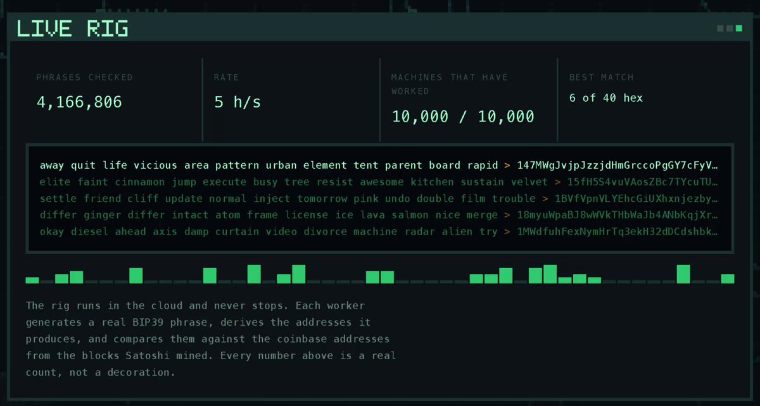Select the "RATE" stat label
Viewport: 760px width, 406px height.
pos(227,77)
